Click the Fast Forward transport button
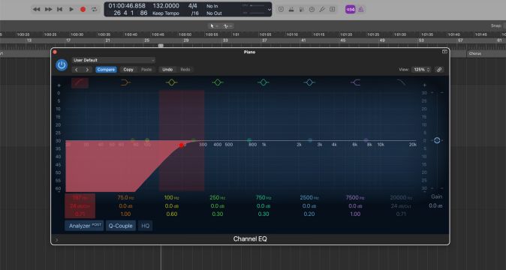Viewport: 506px width, 270px height. click(48, 9)
